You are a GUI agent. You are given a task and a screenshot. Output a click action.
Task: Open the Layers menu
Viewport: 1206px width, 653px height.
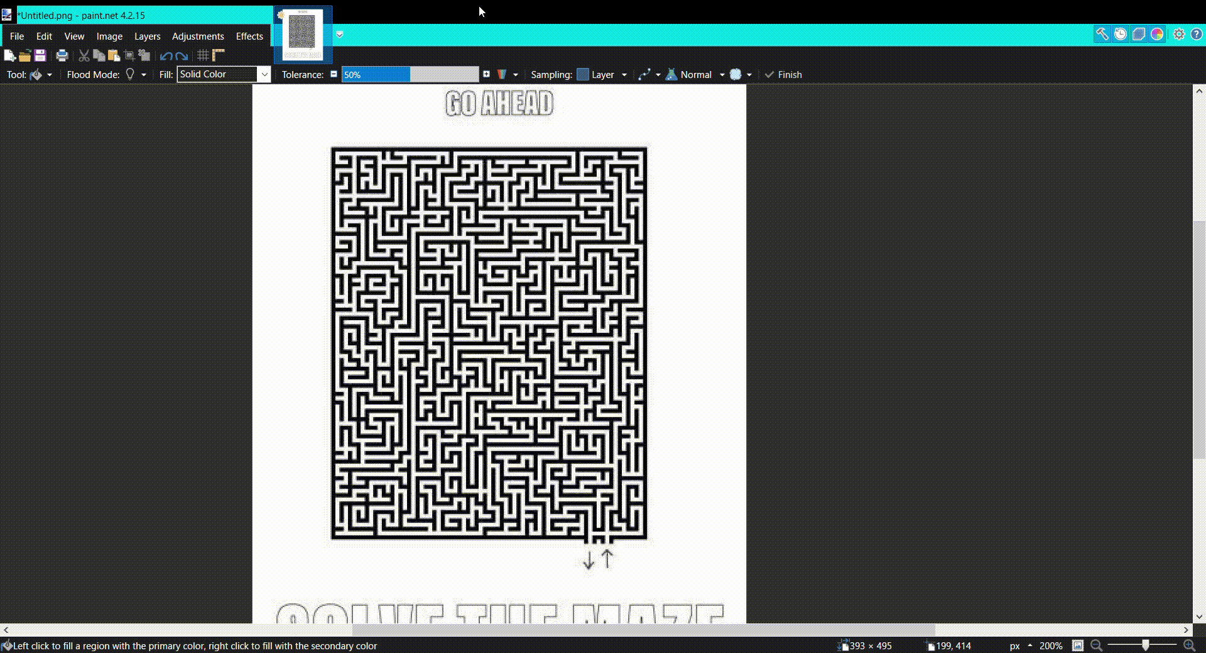tap(148, 36)
